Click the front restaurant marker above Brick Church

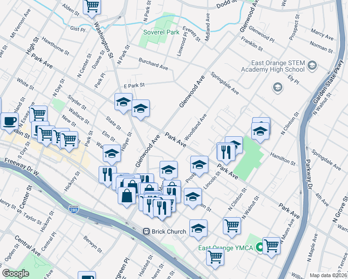162,208
